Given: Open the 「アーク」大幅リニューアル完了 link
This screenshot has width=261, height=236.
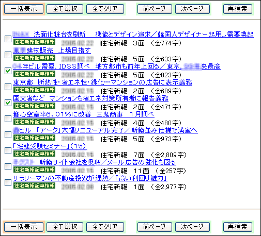Looking at the screenshot, I should [105, 130].
